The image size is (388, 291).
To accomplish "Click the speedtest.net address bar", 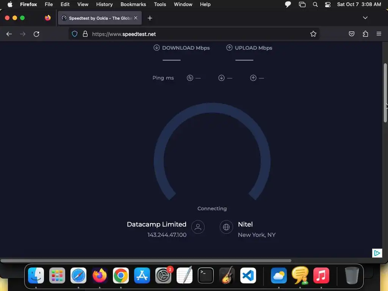I will point(194,34).
